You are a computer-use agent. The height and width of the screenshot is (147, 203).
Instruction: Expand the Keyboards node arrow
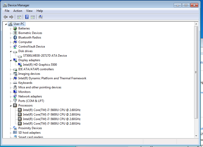pos(11,83)
